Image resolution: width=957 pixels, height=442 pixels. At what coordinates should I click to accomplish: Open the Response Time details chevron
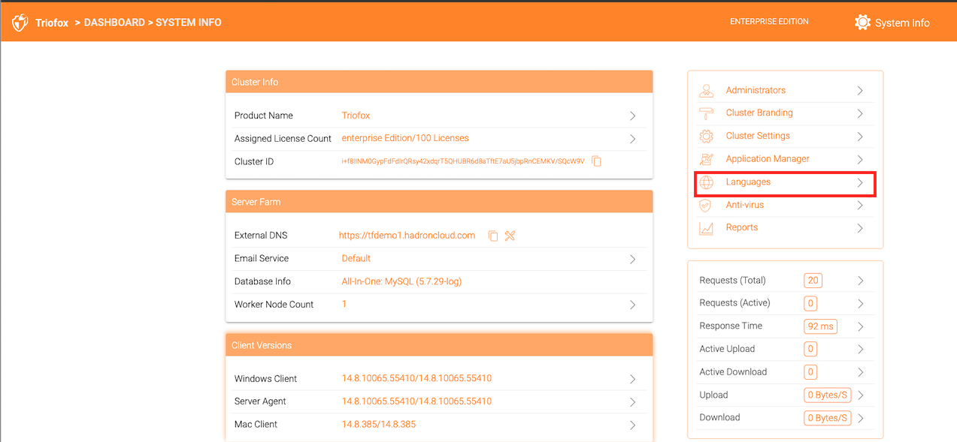(861, 326)
